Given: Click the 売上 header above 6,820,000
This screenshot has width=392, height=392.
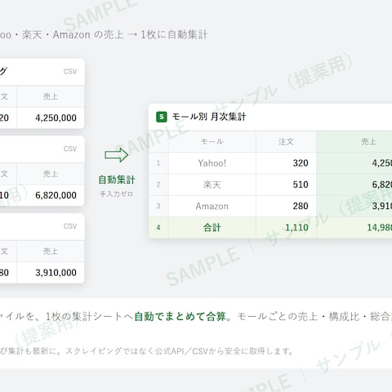Looking at the screenshot, I should pyautogui.click(x=51, y=174).
